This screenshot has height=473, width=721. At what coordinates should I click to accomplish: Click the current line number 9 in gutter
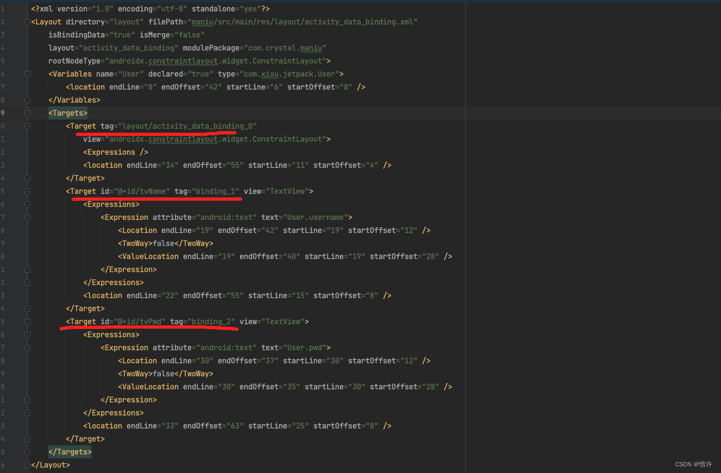pos(3,113)
